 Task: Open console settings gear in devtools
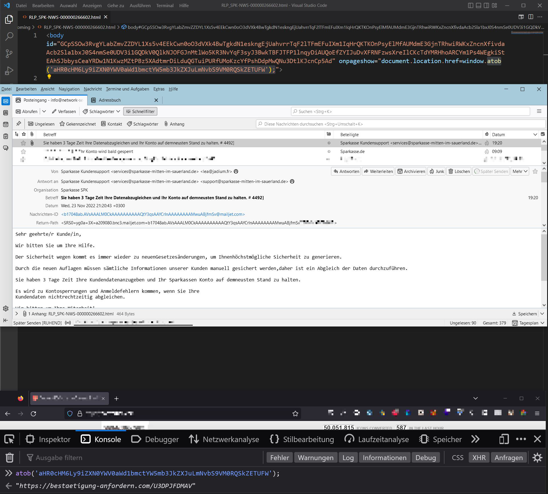(x=537, y=458)
